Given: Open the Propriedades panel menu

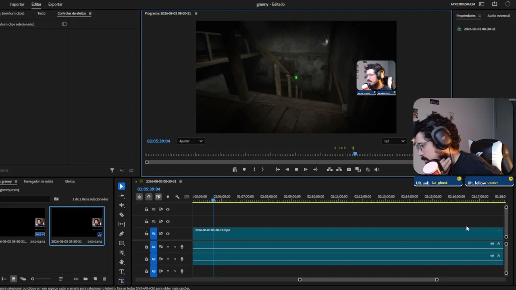Looking at the screenshot, I should click(x=480, y=16).
